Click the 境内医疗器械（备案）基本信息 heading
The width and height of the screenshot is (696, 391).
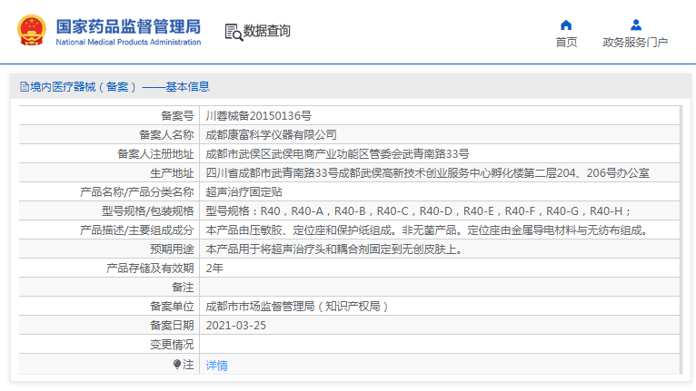[120, 87]
